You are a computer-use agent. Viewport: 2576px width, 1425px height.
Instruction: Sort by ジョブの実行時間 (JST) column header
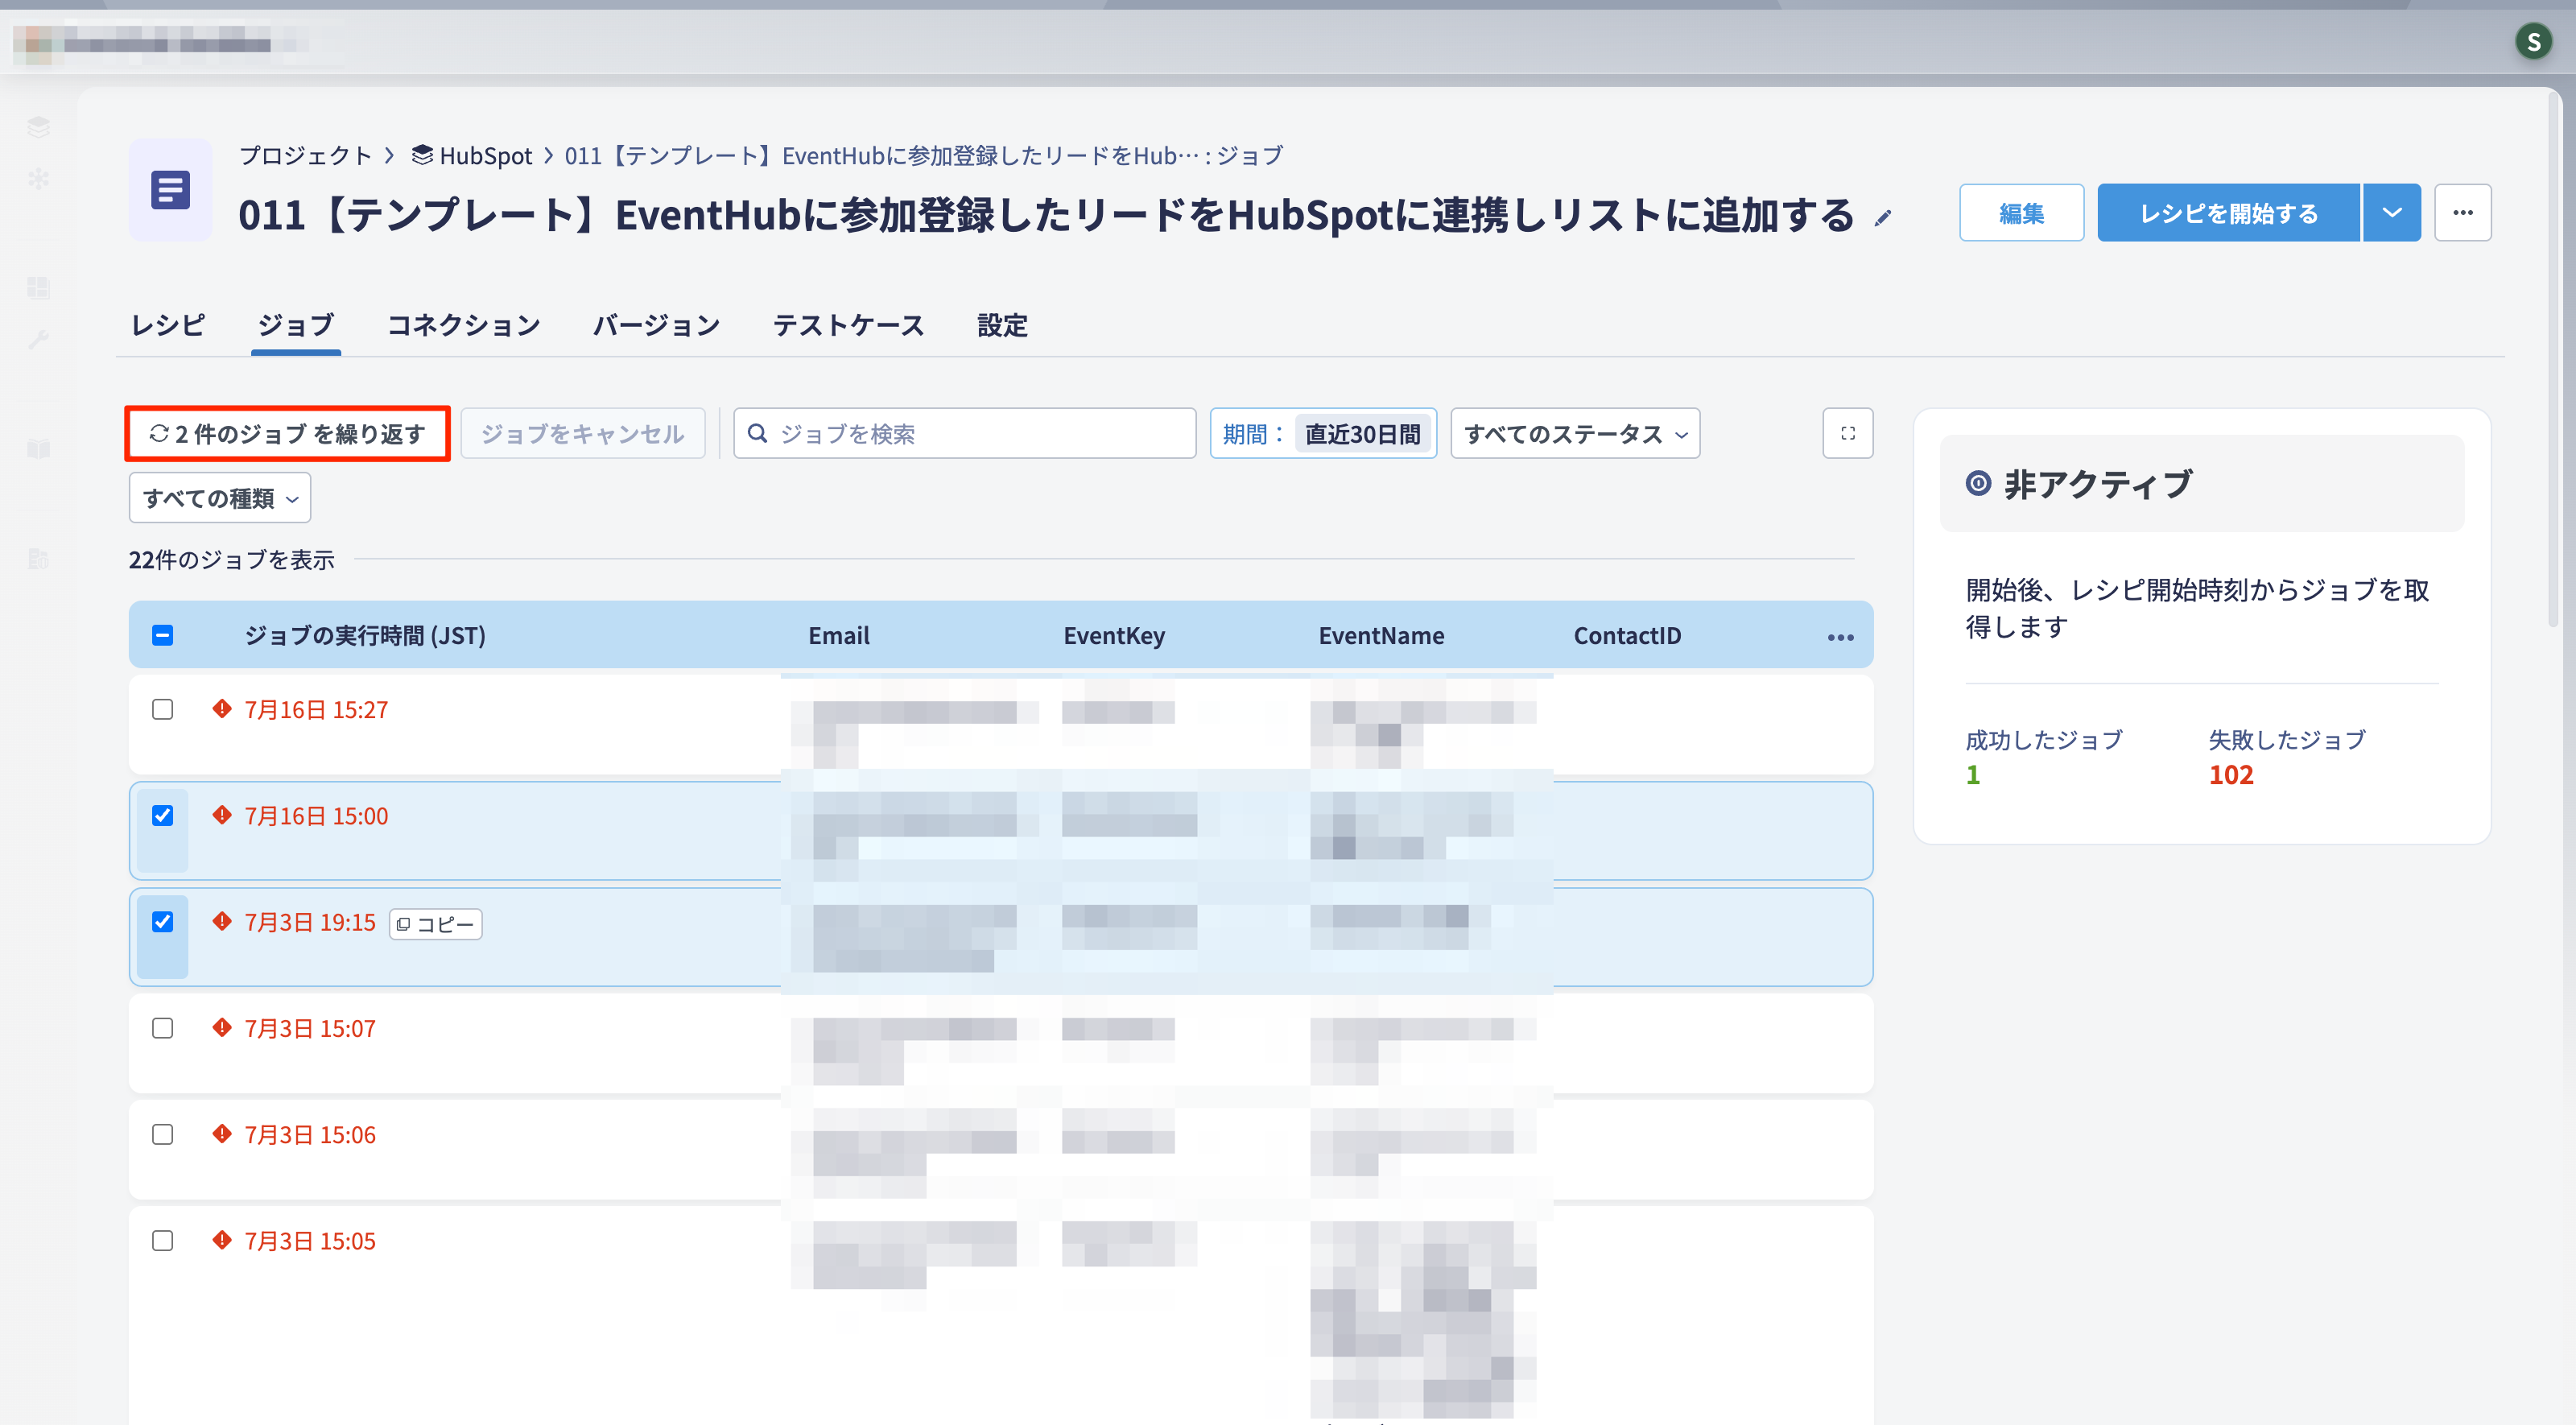tap(365, 635)
